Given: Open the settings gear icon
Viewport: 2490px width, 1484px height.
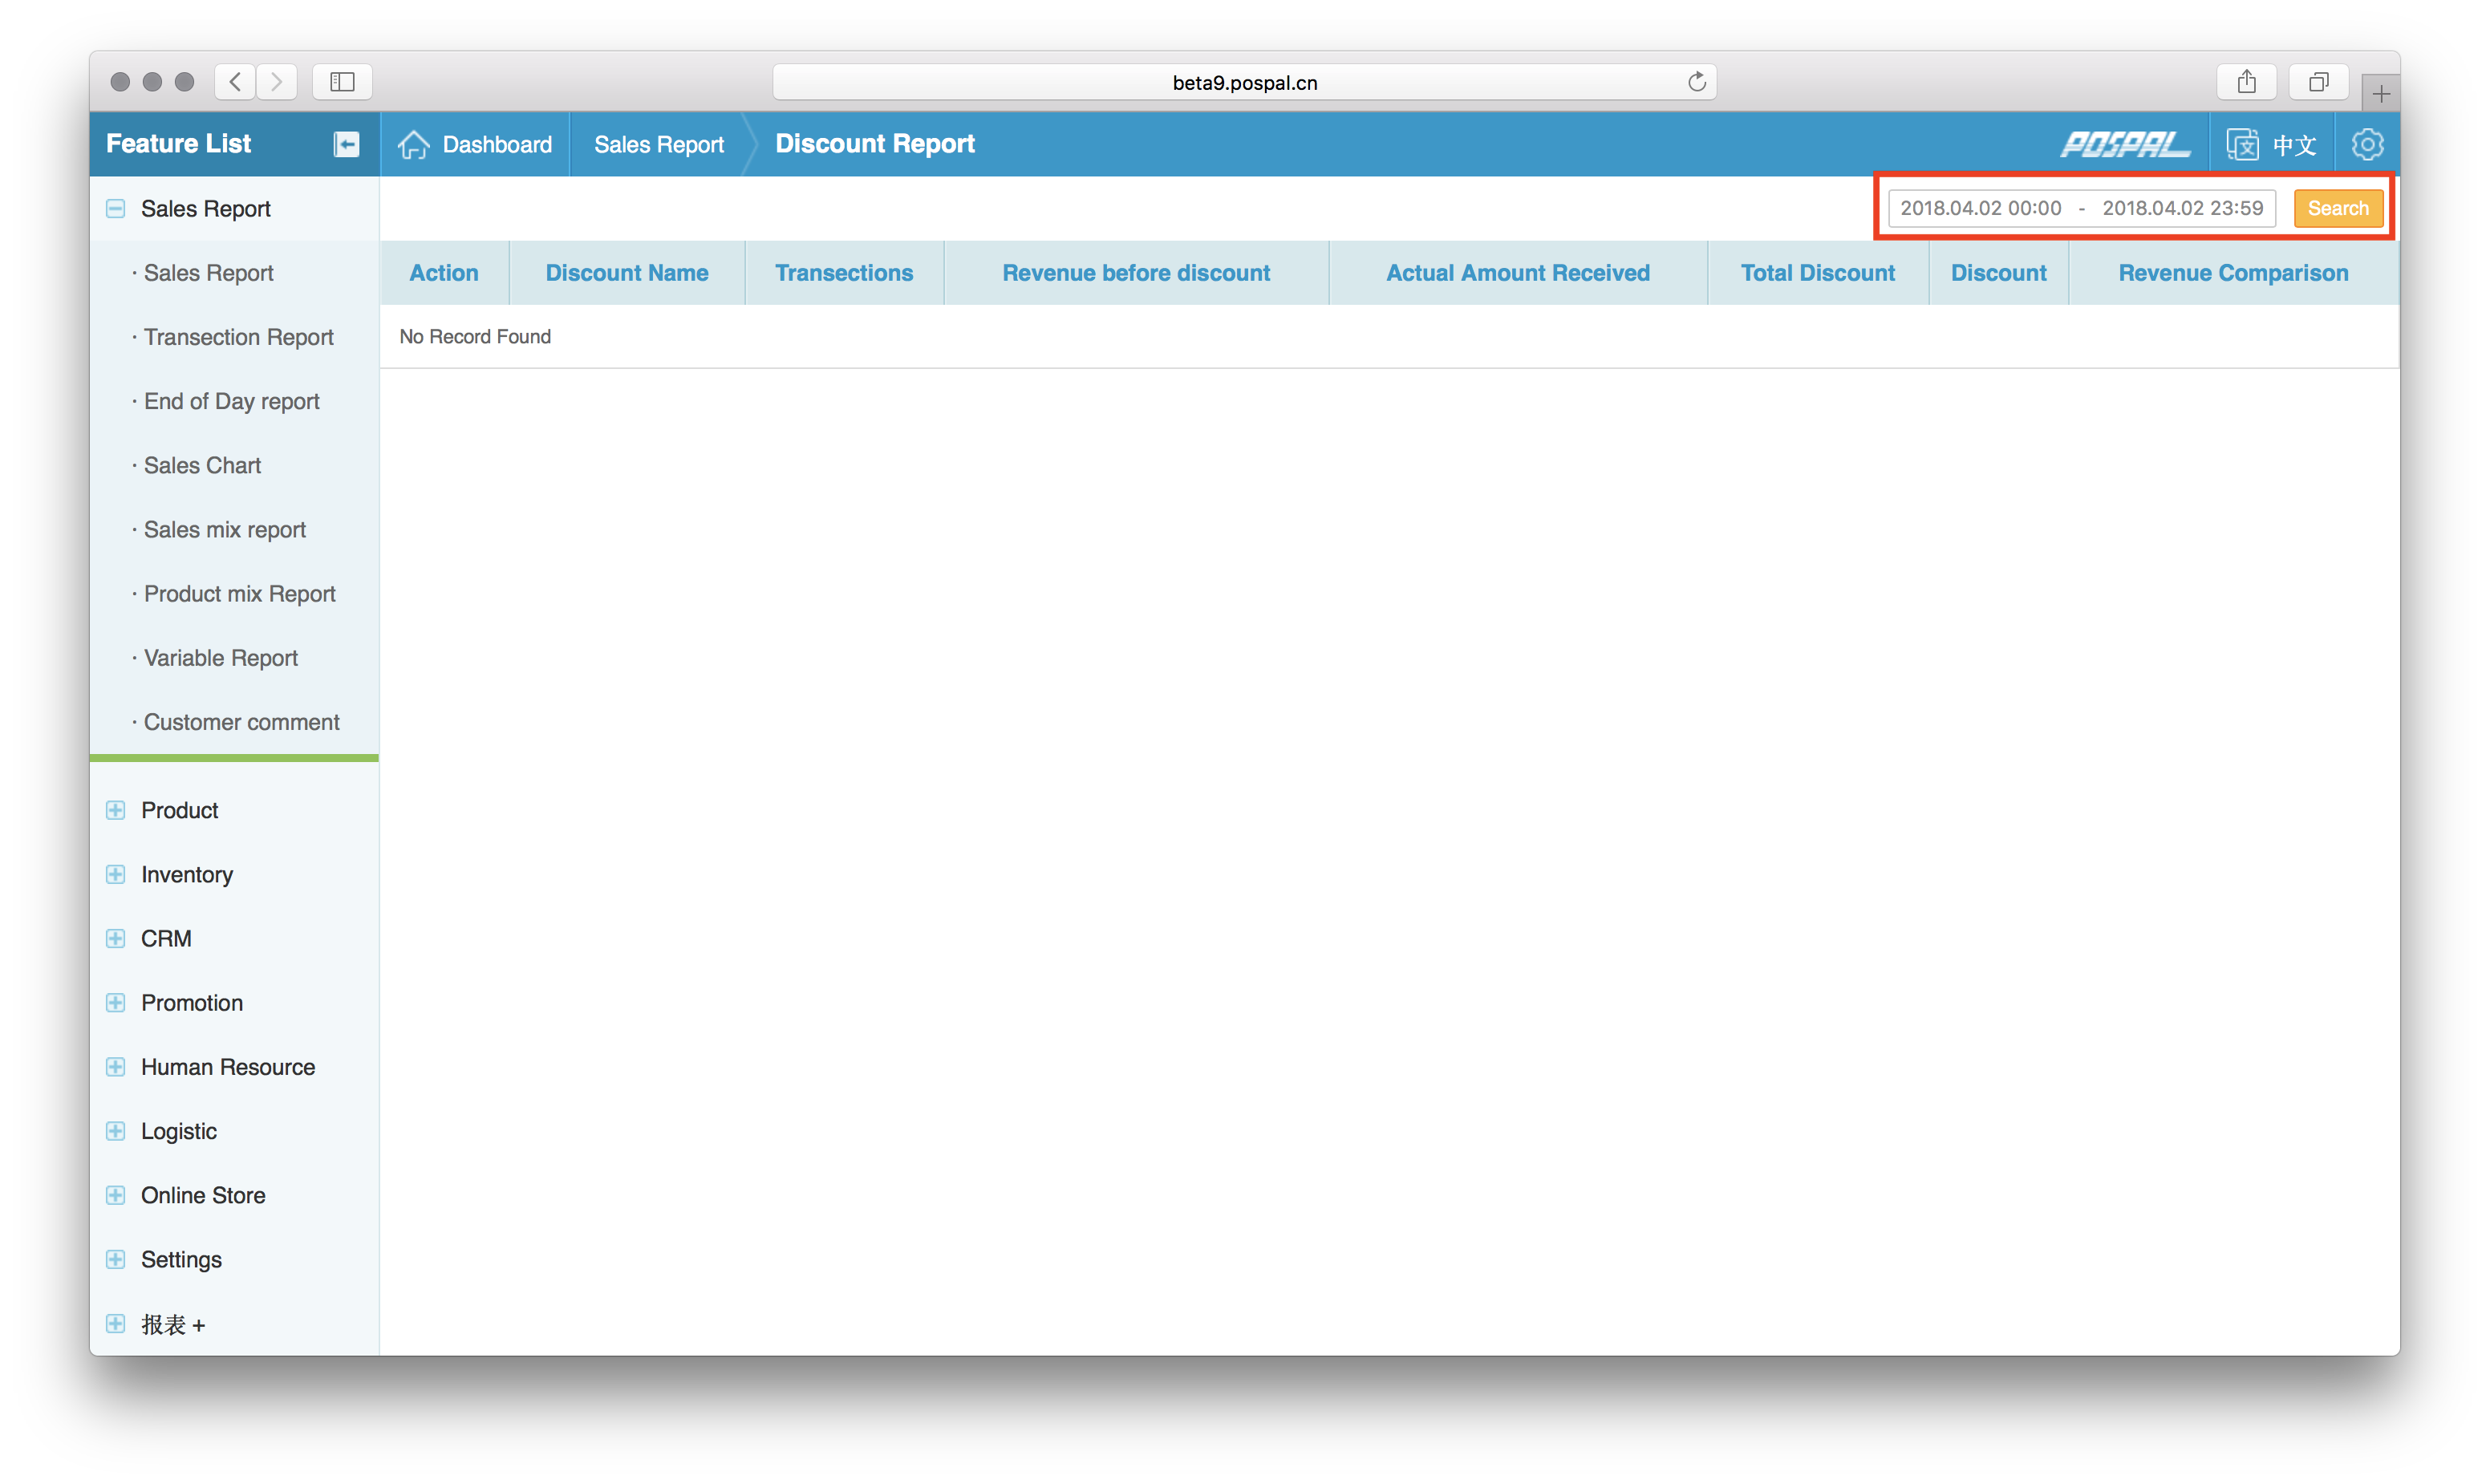Looking at the screenshot, I should tap(2367, 144).
